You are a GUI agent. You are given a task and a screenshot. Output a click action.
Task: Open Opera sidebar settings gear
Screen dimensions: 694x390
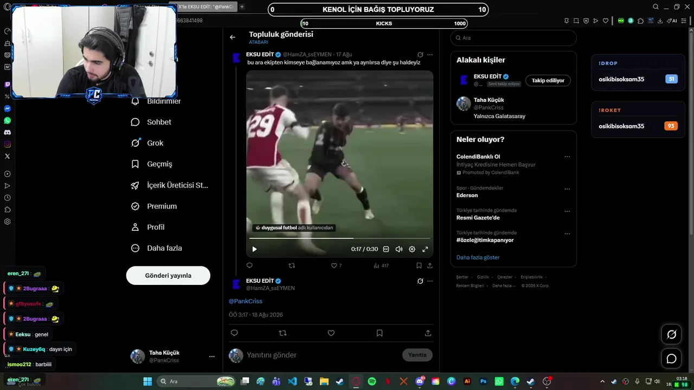(x=8, y=222)
